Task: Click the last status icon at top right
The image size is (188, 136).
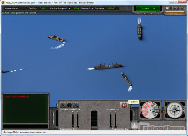Action: [182, 8]
